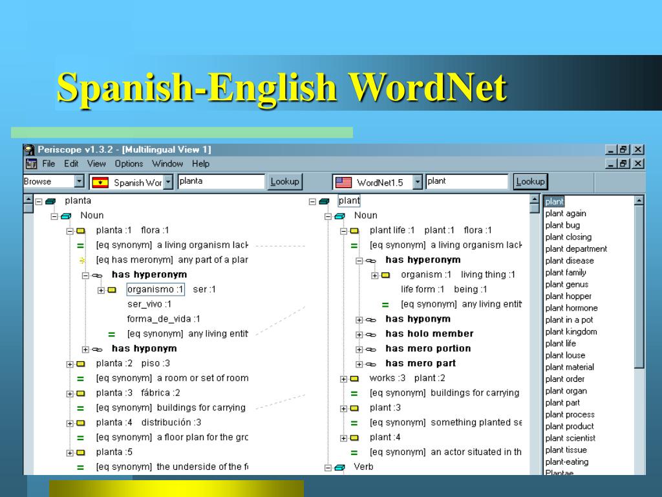Collapse the 'planta :1 flora :1' synset
Viewport: 662px width, 497px height.
point(70,231)
